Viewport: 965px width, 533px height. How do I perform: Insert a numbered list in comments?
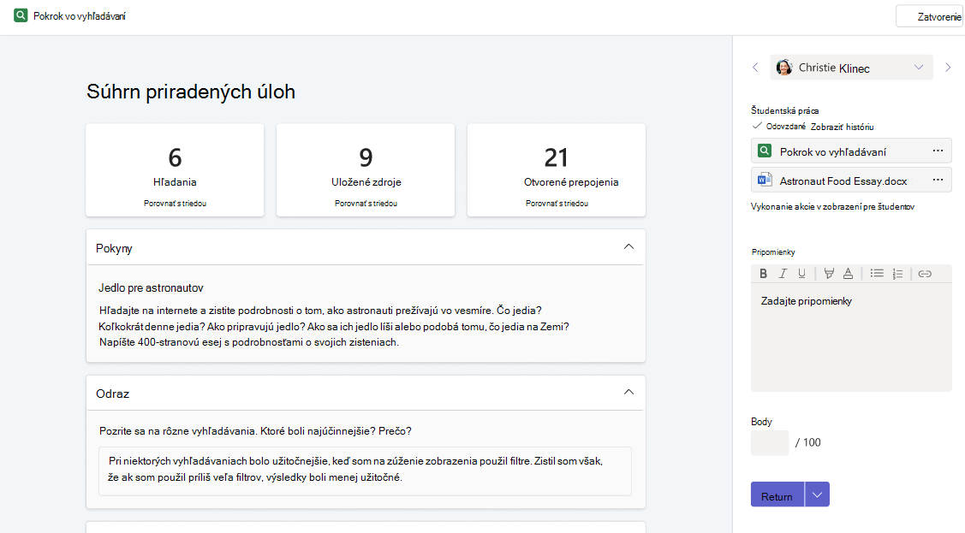coord(897,274)
